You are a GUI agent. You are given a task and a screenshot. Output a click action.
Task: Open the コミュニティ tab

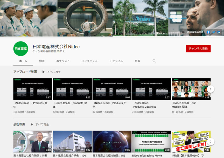point(89,61)
